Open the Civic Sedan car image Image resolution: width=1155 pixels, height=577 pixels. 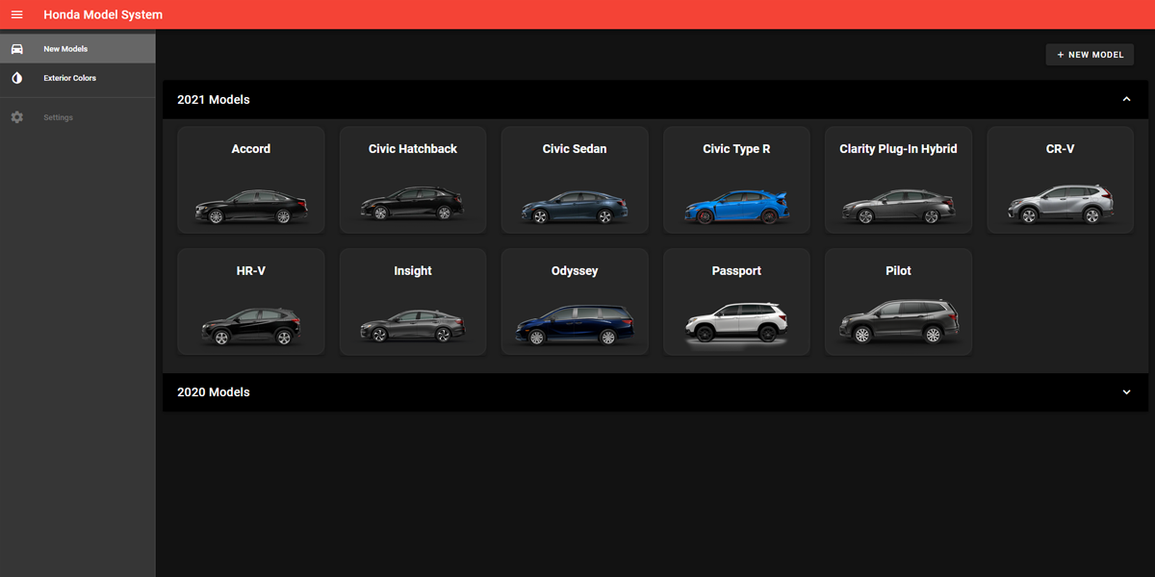[x=575, y=208]
